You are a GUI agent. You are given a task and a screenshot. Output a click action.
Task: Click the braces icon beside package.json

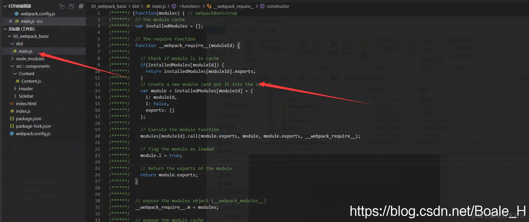coord(12,118)
